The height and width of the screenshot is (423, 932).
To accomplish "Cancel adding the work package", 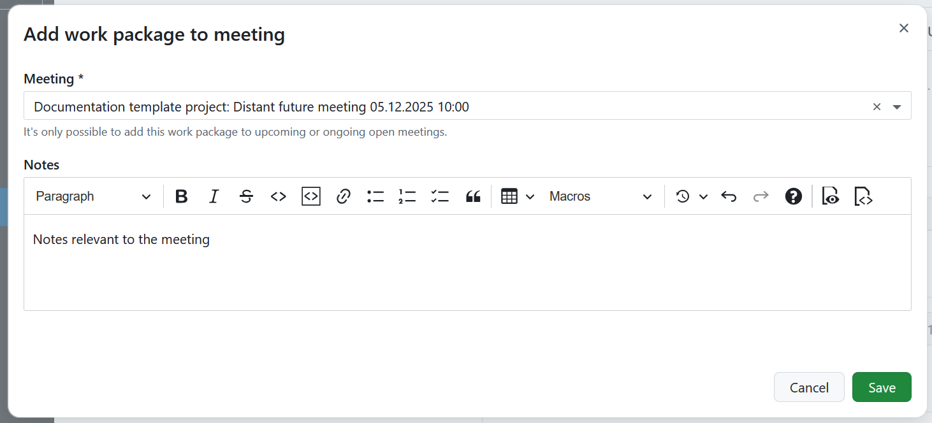I will [x=809, y=387].
